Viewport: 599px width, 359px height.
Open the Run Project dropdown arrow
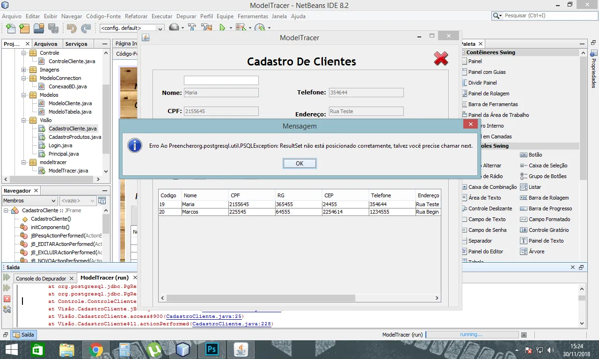(x=231, y=28)
